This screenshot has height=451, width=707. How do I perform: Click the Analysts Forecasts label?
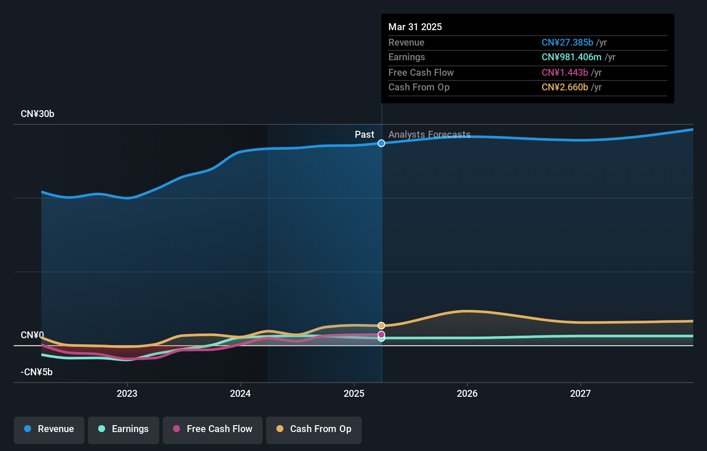point(429,134)
